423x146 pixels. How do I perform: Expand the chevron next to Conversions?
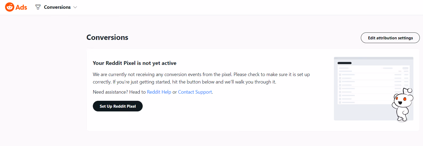coord(75,7)
